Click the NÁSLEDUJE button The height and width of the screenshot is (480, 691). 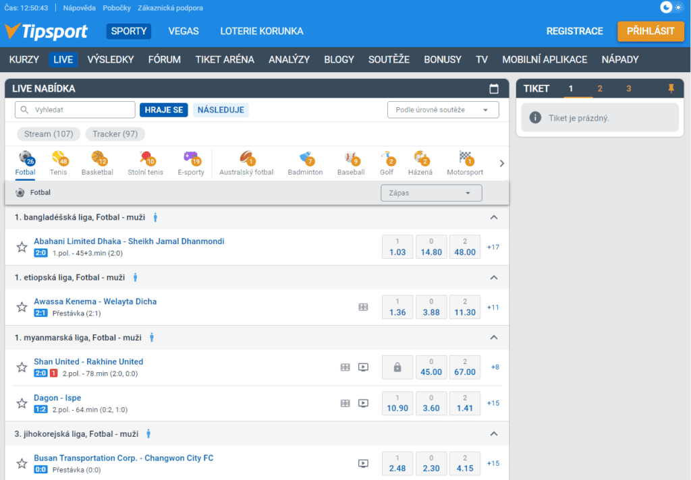tap(221, 110)
